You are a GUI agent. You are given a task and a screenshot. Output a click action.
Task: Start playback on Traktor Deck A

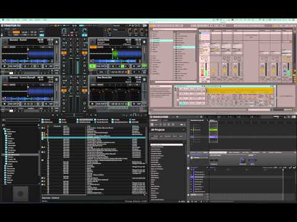tap(4, 66)
